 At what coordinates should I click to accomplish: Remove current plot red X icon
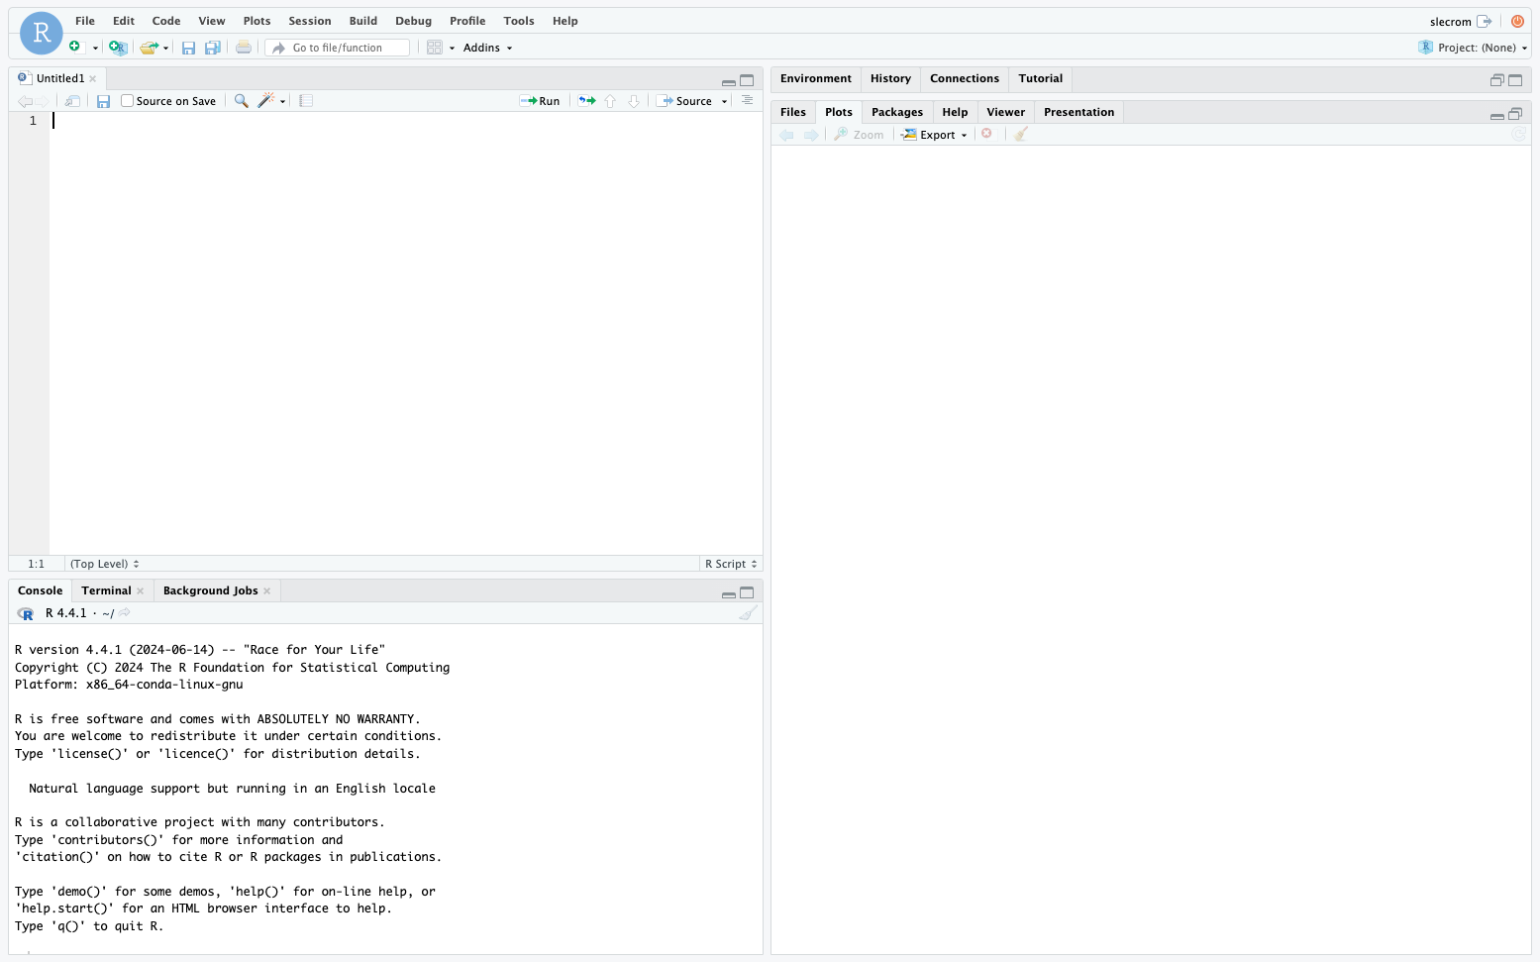pos(986,134)
